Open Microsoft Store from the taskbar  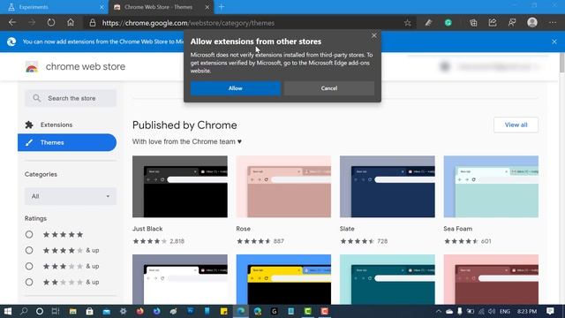coord(89,311)
